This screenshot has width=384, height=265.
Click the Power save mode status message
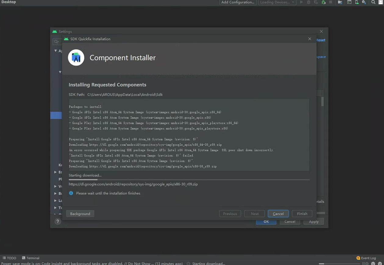[x=92, y=263]
